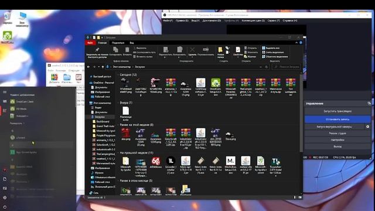Select the DroidCam Setup exe file icon
This screenshot has width=375, height=211.
click(x=216, y=83)
